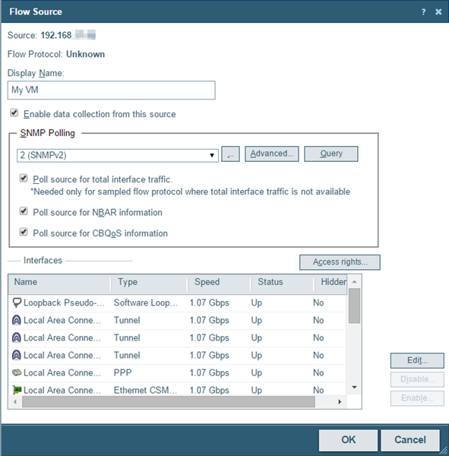Sort interfaces by Name column
Viewport: 449px width, 456px height.
(59, 283)
